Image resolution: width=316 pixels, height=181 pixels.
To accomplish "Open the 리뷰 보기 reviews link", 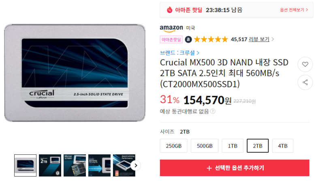I will coord(259,39).
